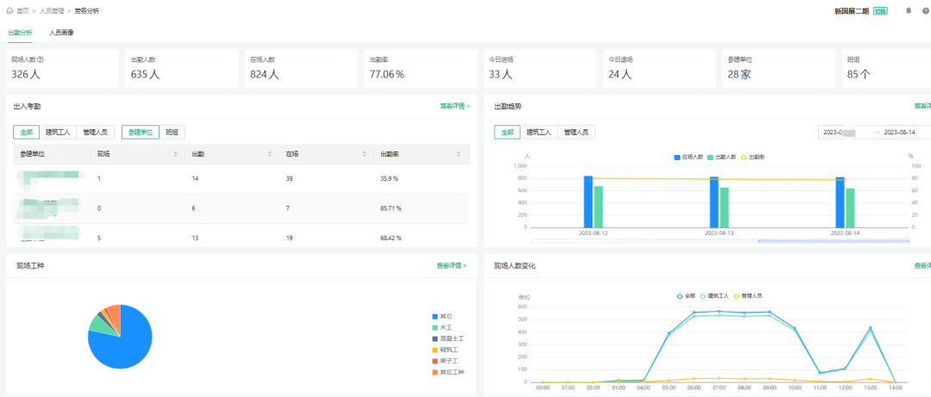Click the home icon in breadcrumb
The width and height of the screenshot is (931, 397).
click(10, 10)
